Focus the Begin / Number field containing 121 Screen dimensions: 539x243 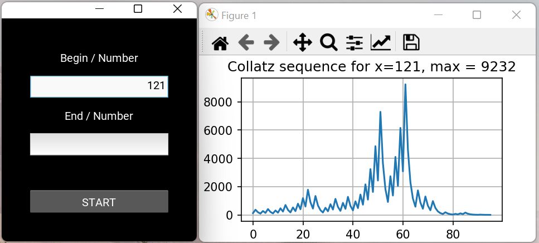click(x=99, y=86)
